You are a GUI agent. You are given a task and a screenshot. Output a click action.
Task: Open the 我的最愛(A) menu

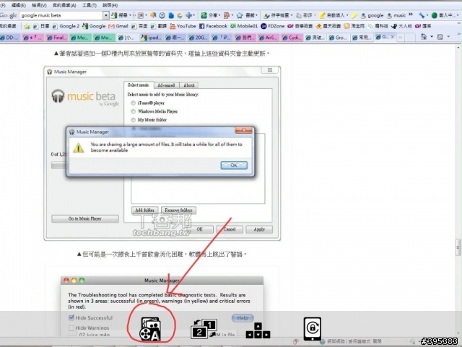(x=64, y=5)
